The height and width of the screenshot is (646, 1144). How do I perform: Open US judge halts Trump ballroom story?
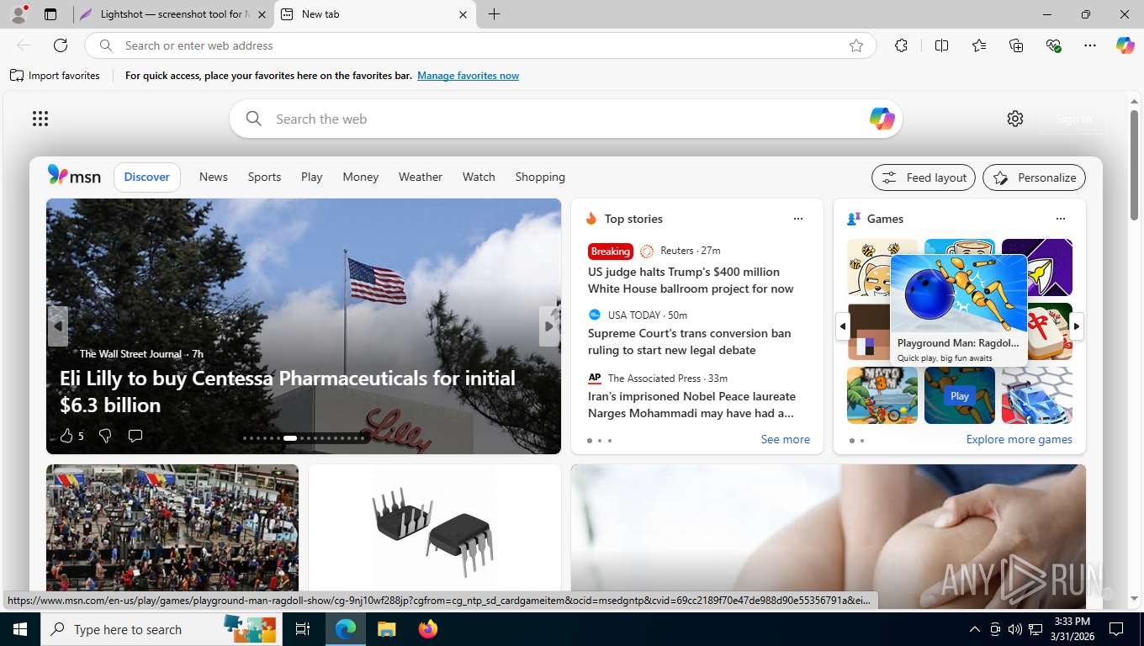[691, 280]
